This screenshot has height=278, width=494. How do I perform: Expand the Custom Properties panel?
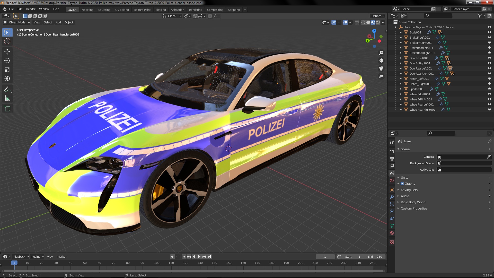tap(413, 208)
